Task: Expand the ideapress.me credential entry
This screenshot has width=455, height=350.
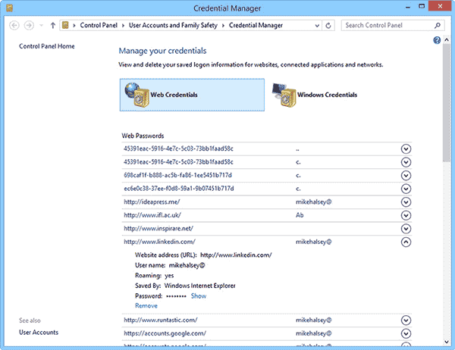Action: (406, 202)
